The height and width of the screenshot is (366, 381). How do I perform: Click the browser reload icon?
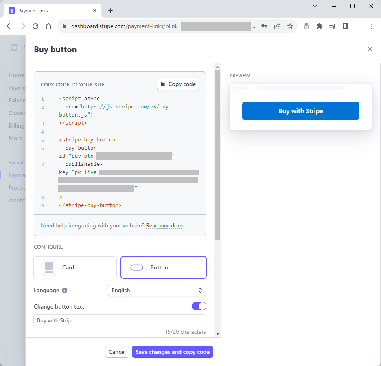pyautogui.click(x=35, y=26)
